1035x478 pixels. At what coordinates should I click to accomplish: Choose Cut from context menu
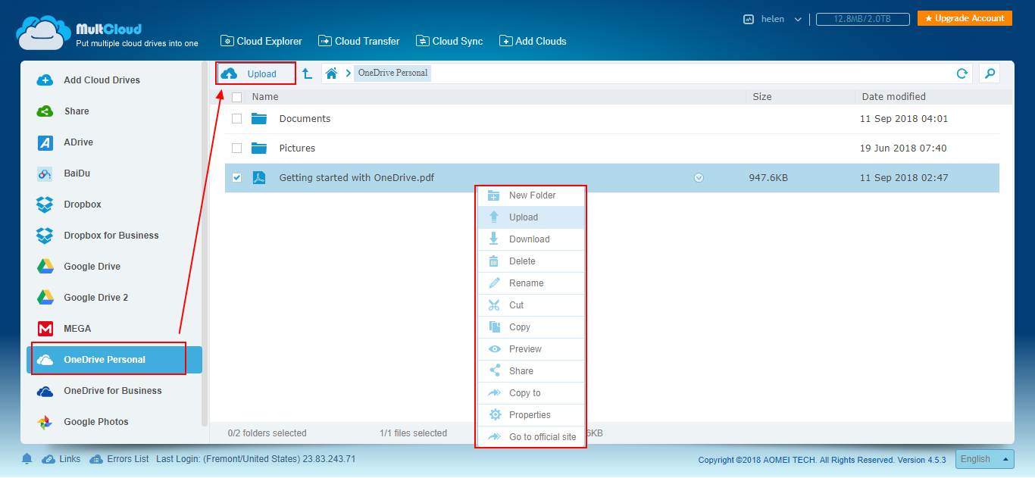531,305
